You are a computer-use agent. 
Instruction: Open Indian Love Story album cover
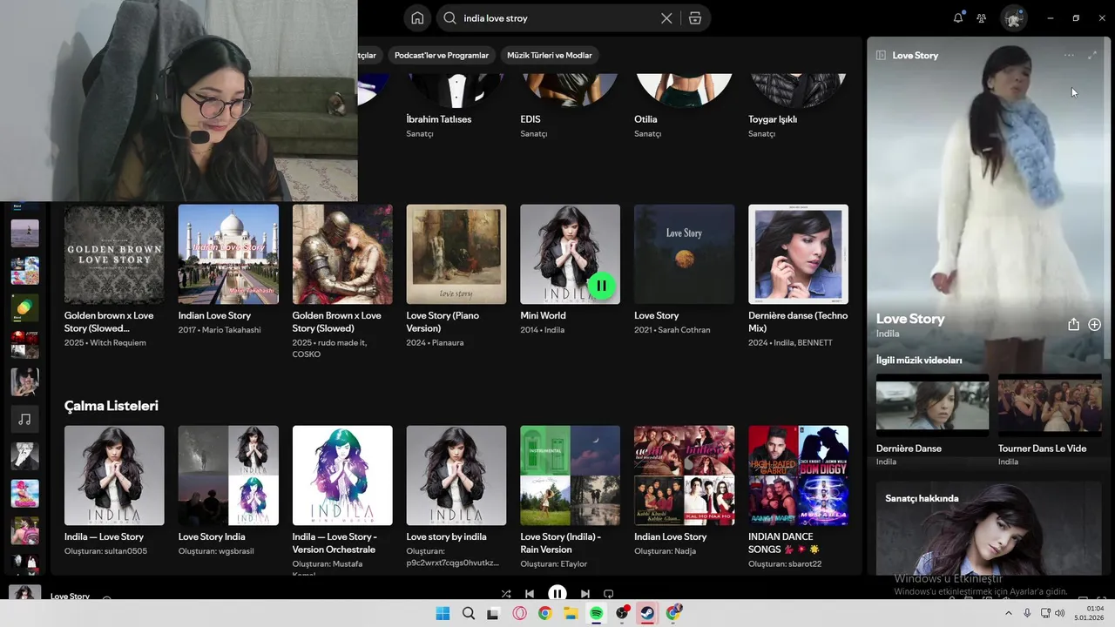tap(228, 254)
